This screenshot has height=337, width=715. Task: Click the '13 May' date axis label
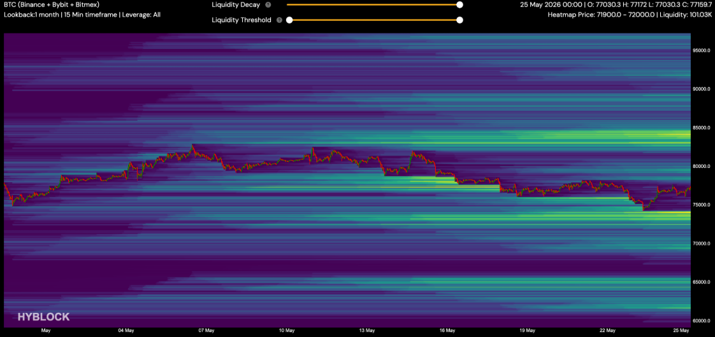[367, 331]
